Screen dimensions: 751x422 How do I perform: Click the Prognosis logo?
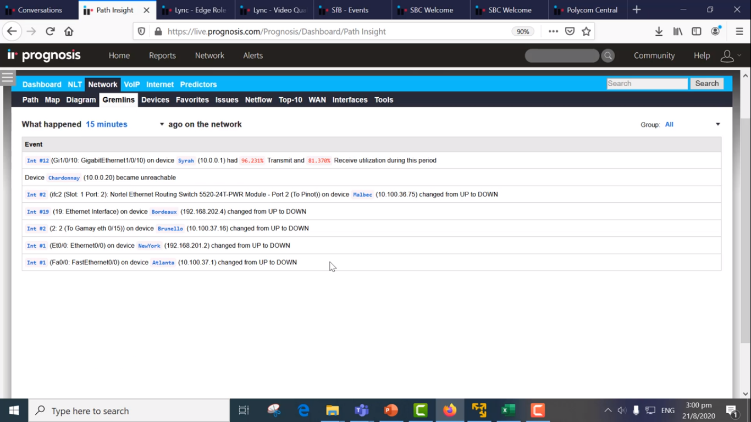pos(44,55)
